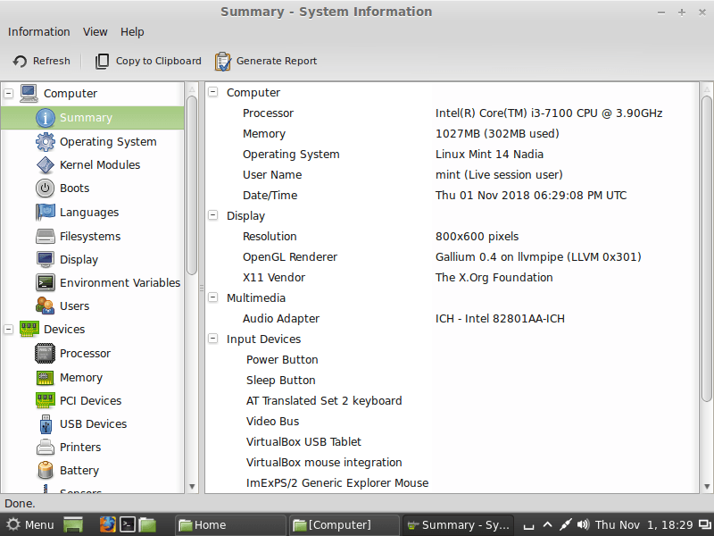Screen dimensions: 714x536
Task: Open the View menu
Action: click(x=95, y=32)
